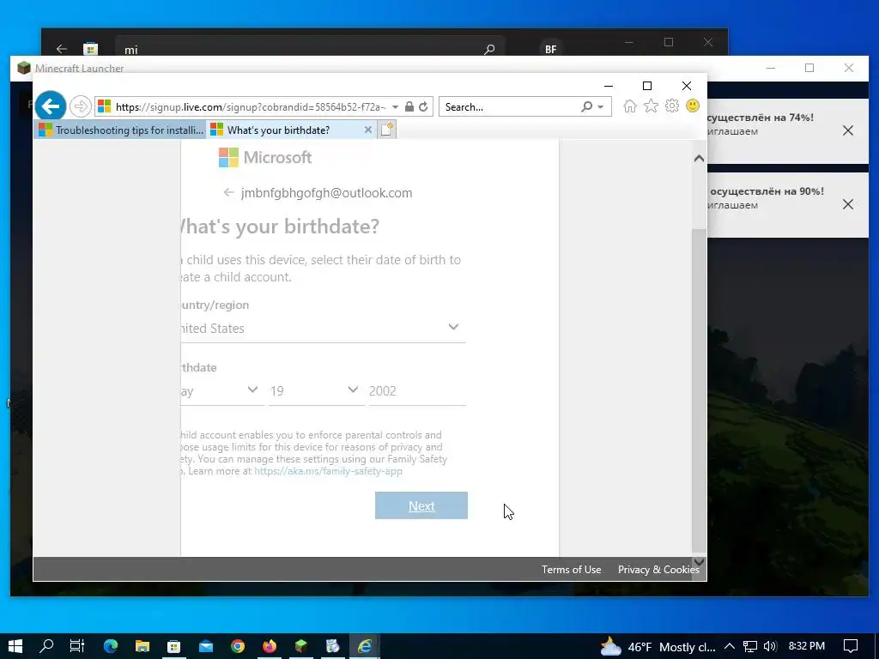Image resolution: width=879 pixels, height=659 pixels.
Task: Open the family-safety-app link
Action: pos(328,471)
